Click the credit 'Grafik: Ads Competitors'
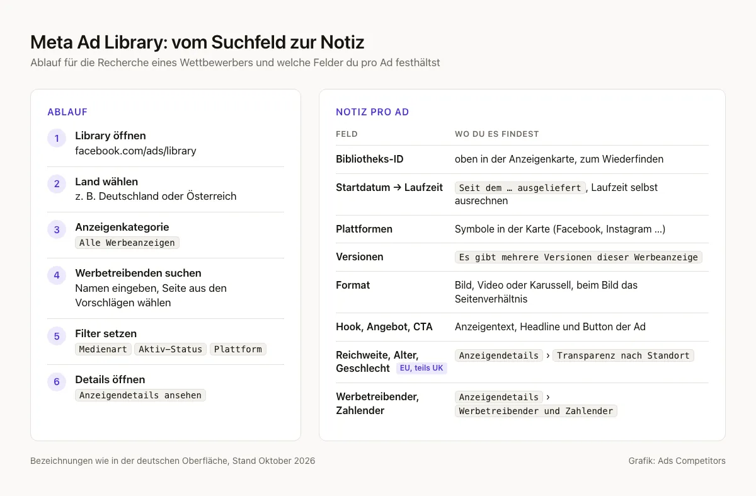 pyautogui.click(x=677, y=461)
